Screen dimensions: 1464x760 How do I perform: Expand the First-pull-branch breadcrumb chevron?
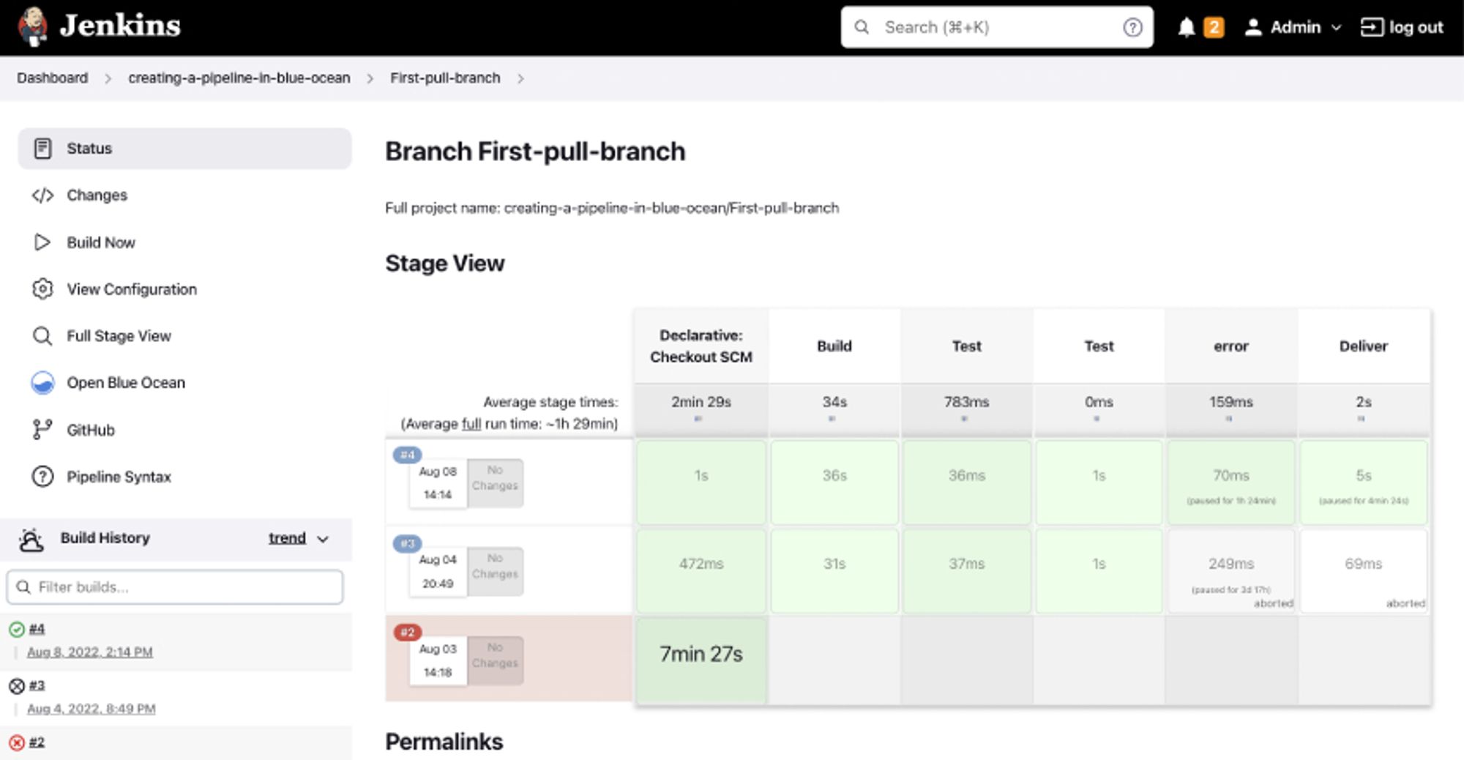(x=520, y=78)
